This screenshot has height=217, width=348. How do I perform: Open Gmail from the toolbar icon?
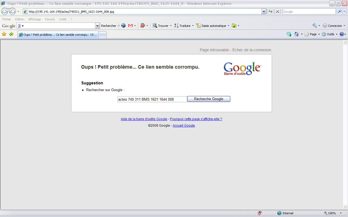(x=130, y=26)
